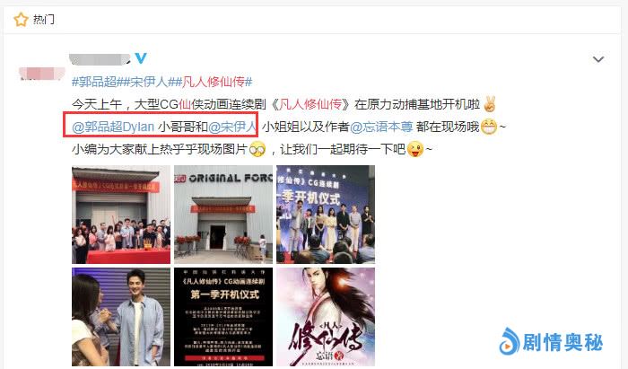Open the #凡人修仙传# hashtag link
This screenshot has height=369, width=628.
click(x=214, y=82)
